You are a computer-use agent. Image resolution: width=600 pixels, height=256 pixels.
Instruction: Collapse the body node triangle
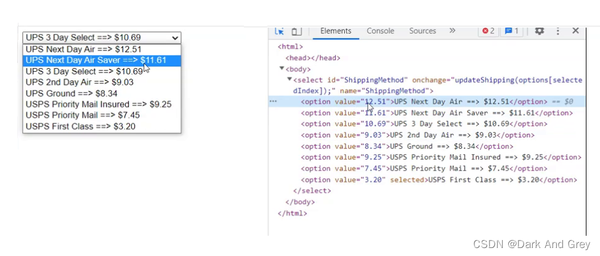coord(282,69)
